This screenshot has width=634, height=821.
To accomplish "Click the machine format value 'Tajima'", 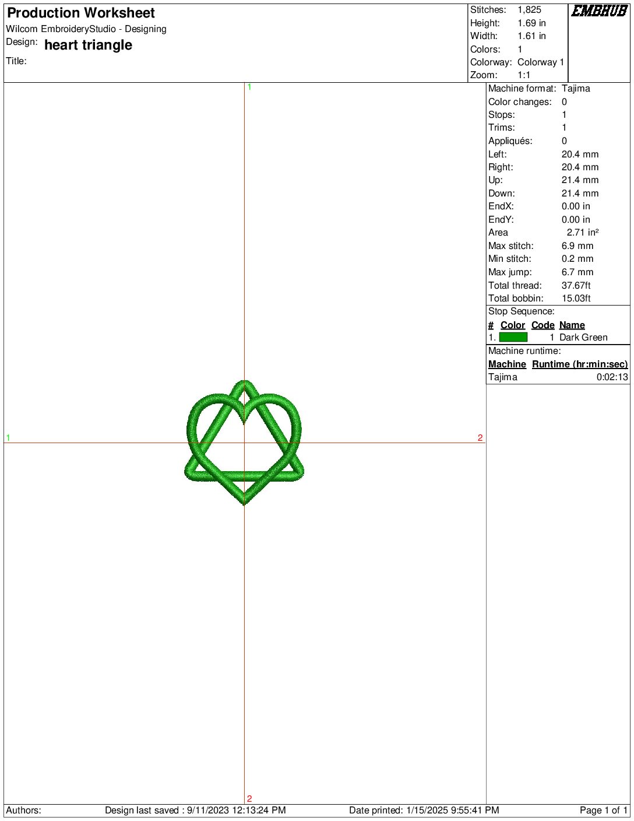I will [x=576, y=88].
